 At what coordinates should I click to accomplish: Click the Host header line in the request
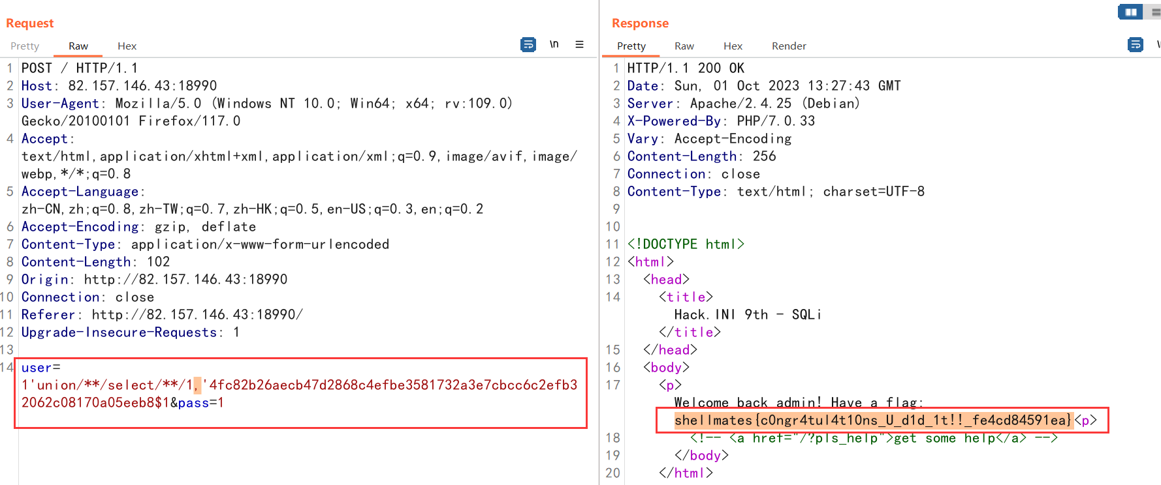click(119, 86)
